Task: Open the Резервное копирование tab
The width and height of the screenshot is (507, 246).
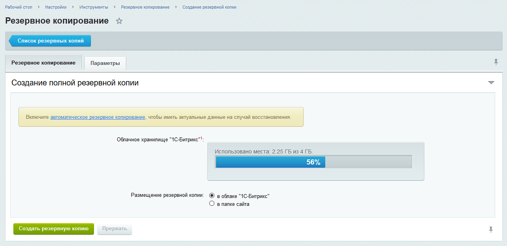Action: pyautogui.click(x=43, y=63)
